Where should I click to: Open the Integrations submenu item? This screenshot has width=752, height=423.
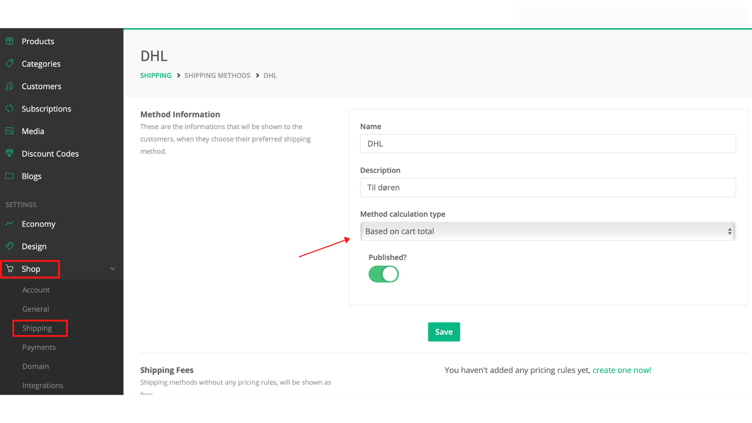pyautogui.click(x=43, y=385)
